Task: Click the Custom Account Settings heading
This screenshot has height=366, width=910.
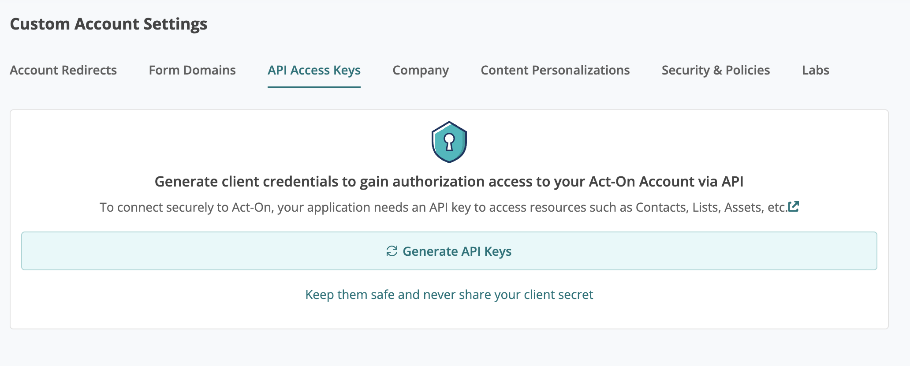Action: pyautogui.click(x=108, y=24)
